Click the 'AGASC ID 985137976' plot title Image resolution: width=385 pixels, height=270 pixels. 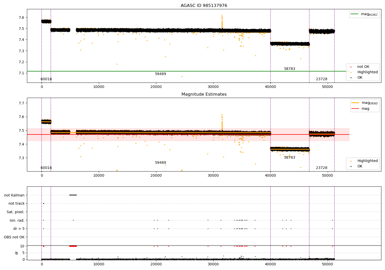204,6
